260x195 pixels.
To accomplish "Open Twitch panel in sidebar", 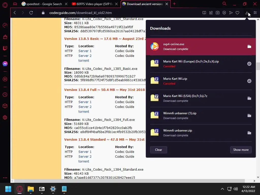I will pos(5,48).
